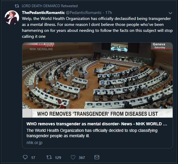Viewport: 178px width, 164px height.
Task: Open the @PedanticRomantc handle
Action: (84, 13)
